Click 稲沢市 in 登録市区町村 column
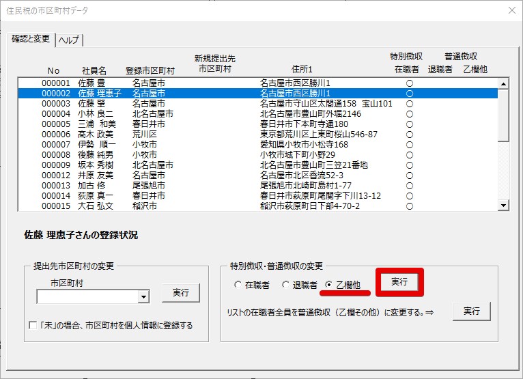Image resolution: width=523 pixels, height=379 pixels. pyautogui.click(x=145, y=206)
